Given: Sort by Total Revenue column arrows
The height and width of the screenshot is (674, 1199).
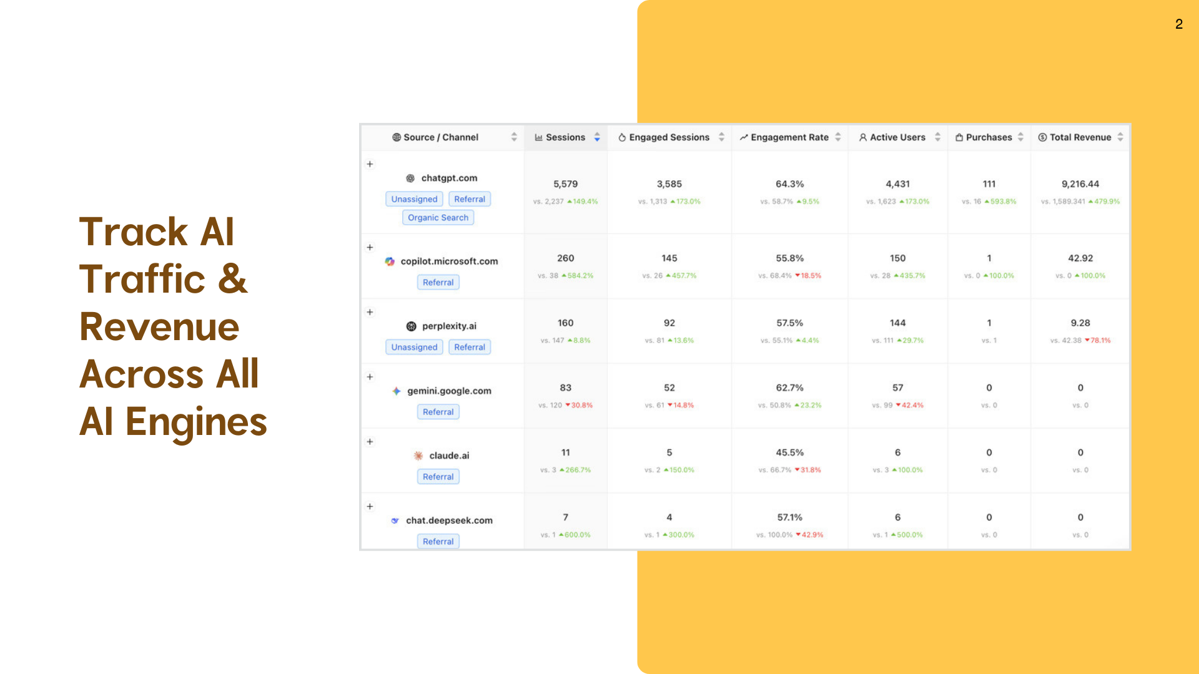Looking at the screenshot, I should point(1120,137).
